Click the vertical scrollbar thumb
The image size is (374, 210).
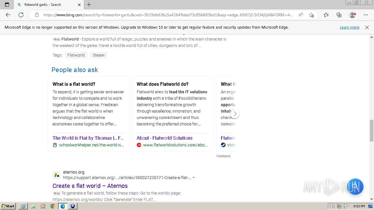372,130
